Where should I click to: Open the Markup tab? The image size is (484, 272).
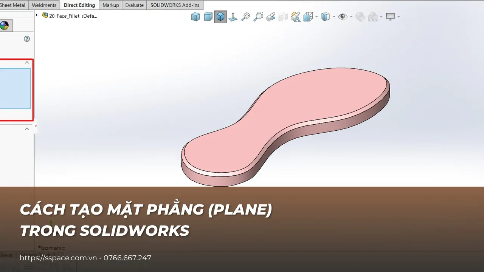pyautogui.click(x=111, y=5)
